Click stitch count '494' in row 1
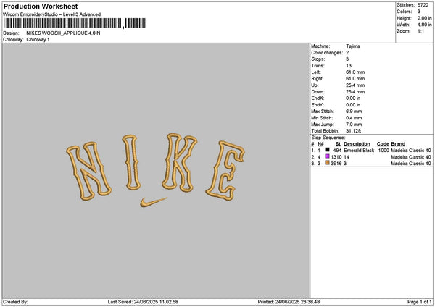This screenshot has width=435, height=307. (337, 151)
